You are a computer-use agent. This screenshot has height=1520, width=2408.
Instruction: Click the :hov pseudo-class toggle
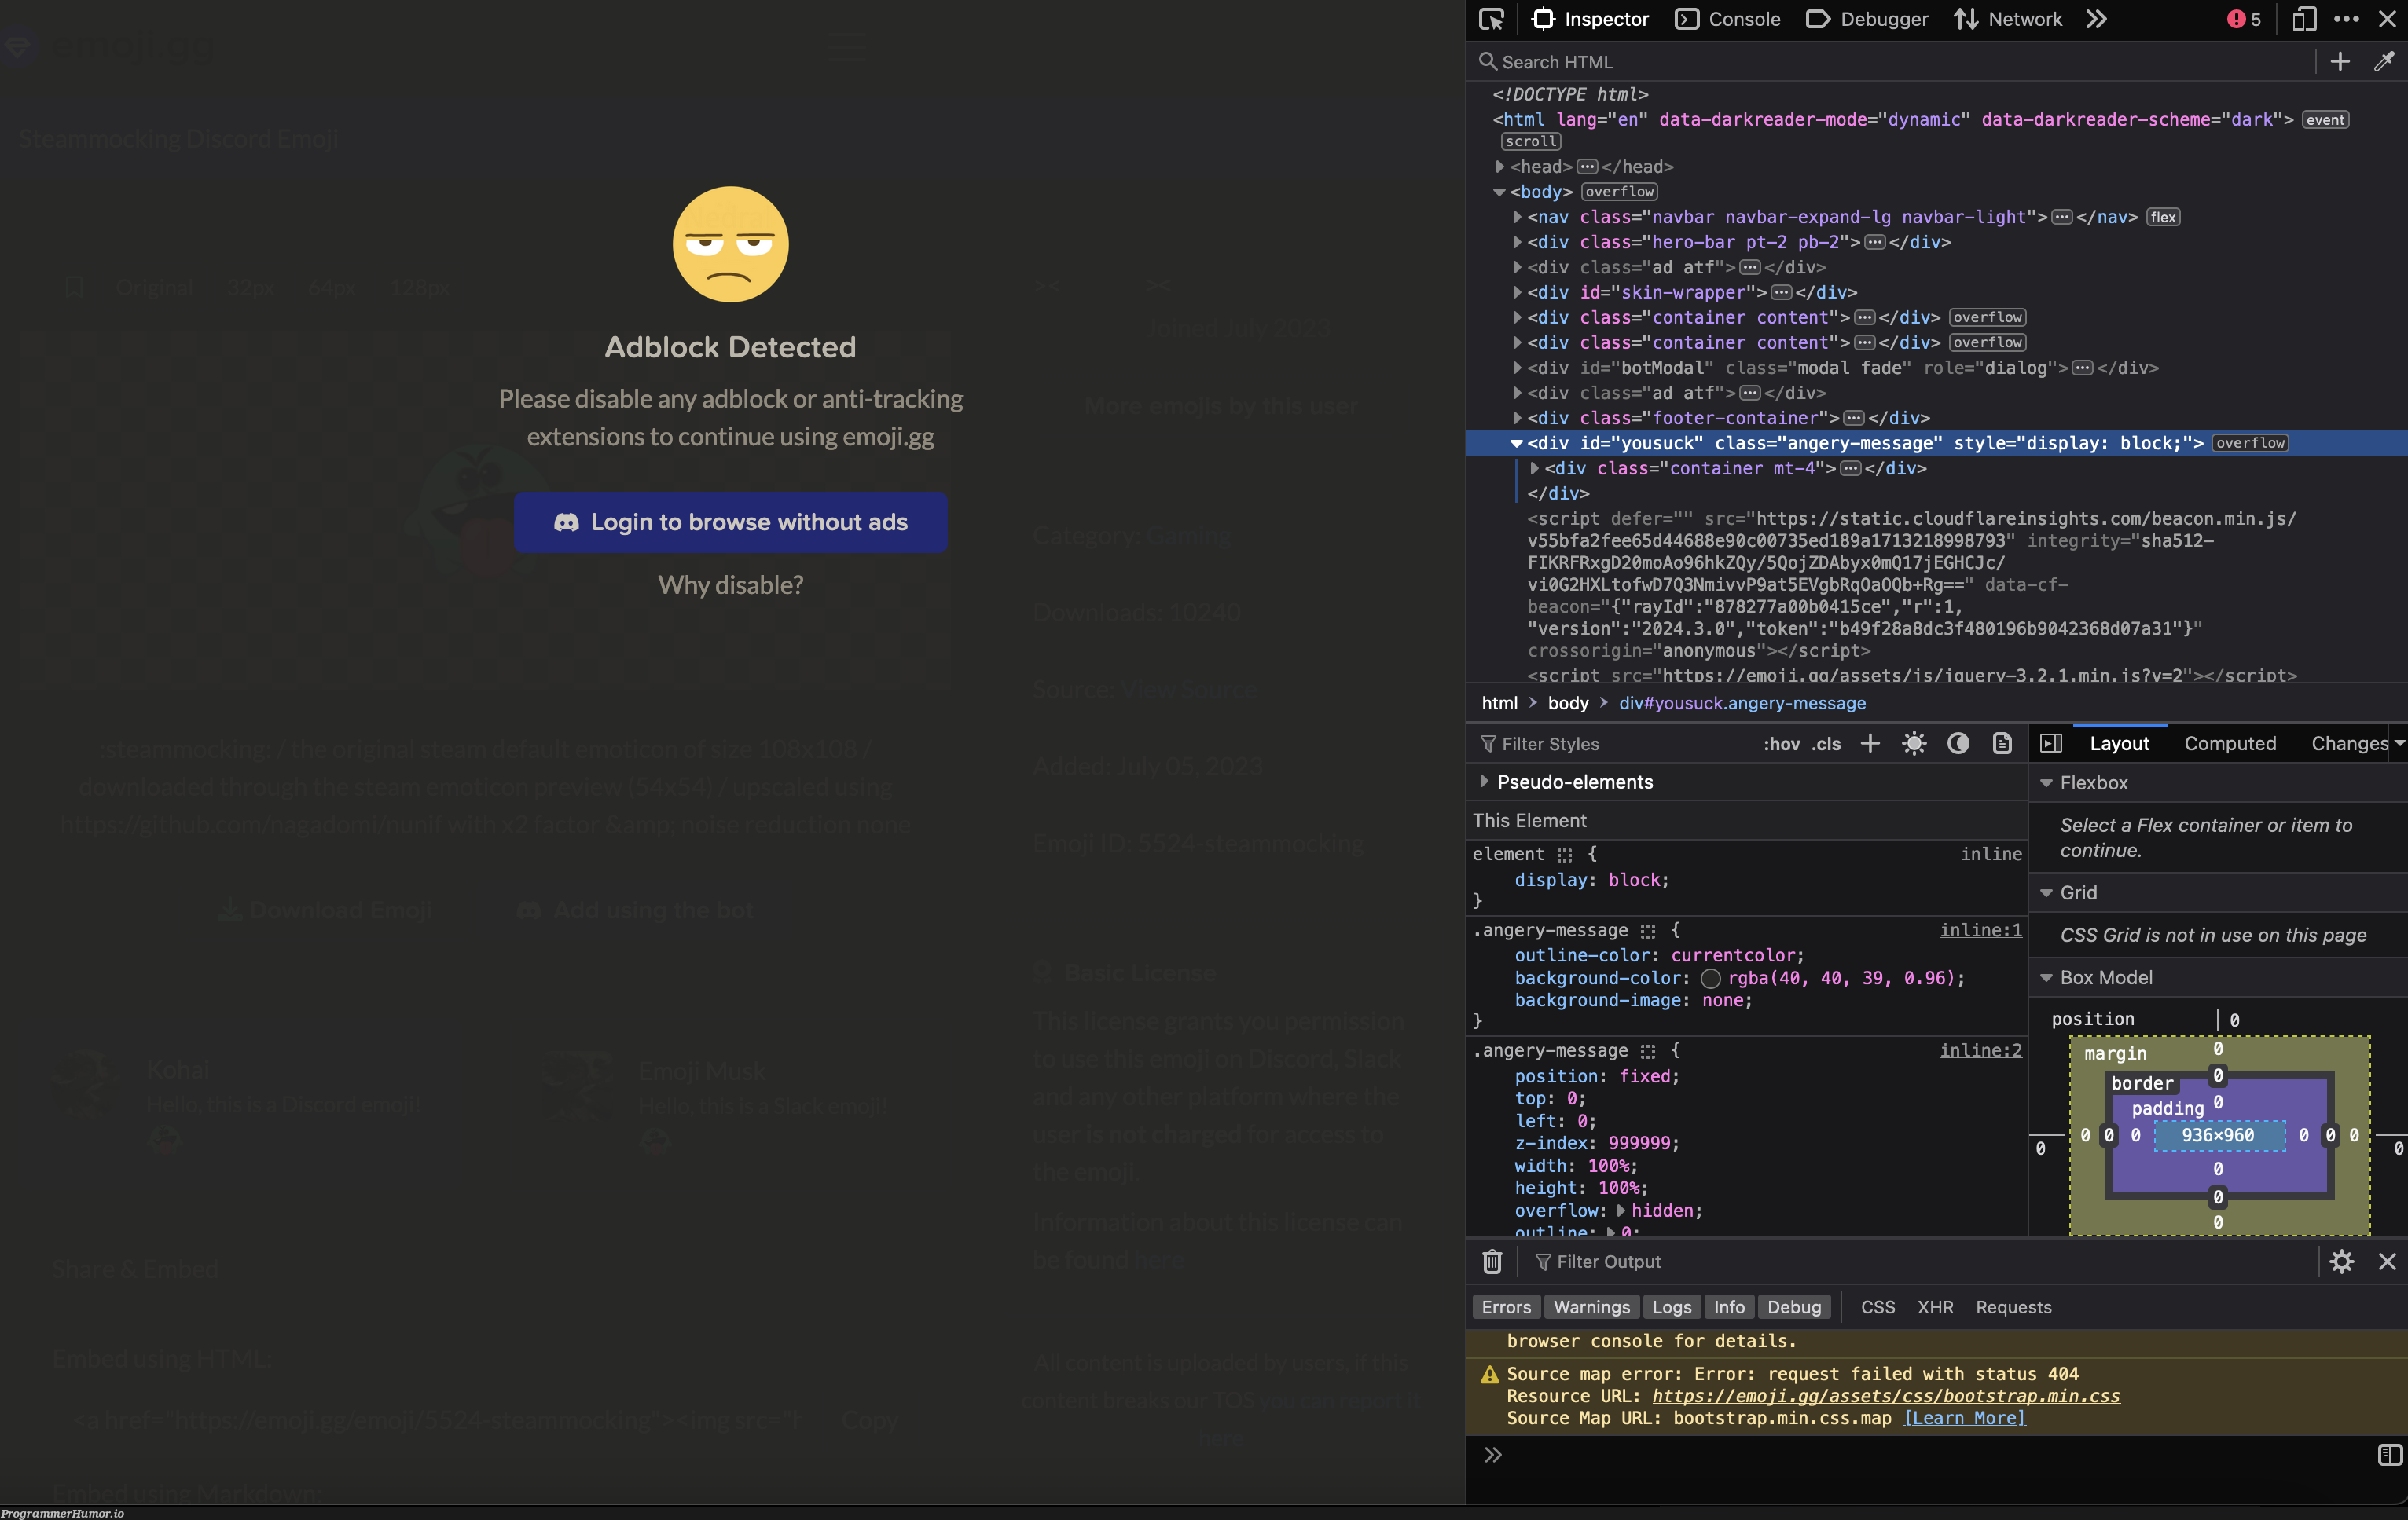click(x=1782, y=744)
